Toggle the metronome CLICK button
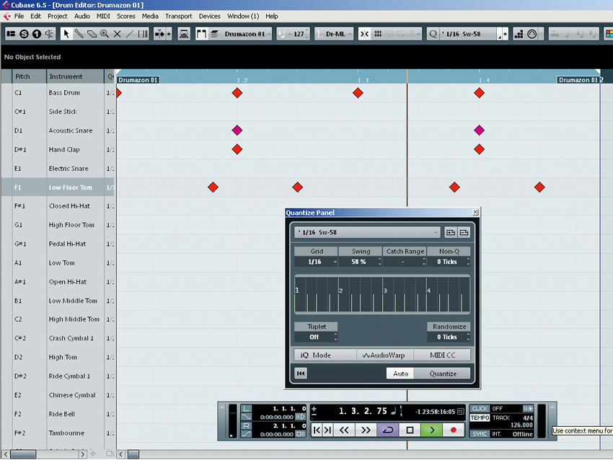613x460 pixels. point(480,408)
